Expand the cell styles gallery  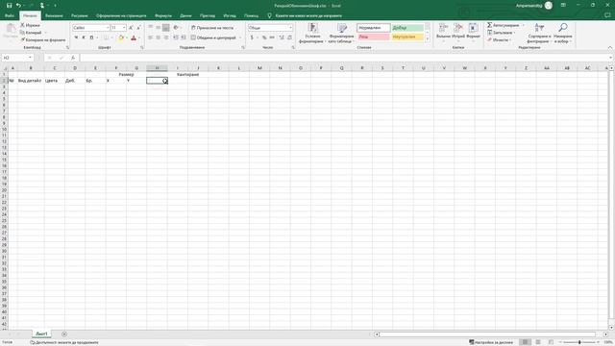pyautogui.click(x=428, y=39)
